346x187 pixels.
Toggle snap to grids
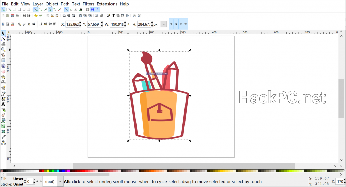coord(92,10)
